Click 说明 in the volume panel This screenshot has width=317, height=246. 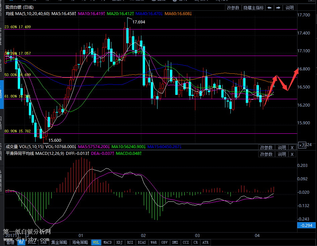coord(281,147)
